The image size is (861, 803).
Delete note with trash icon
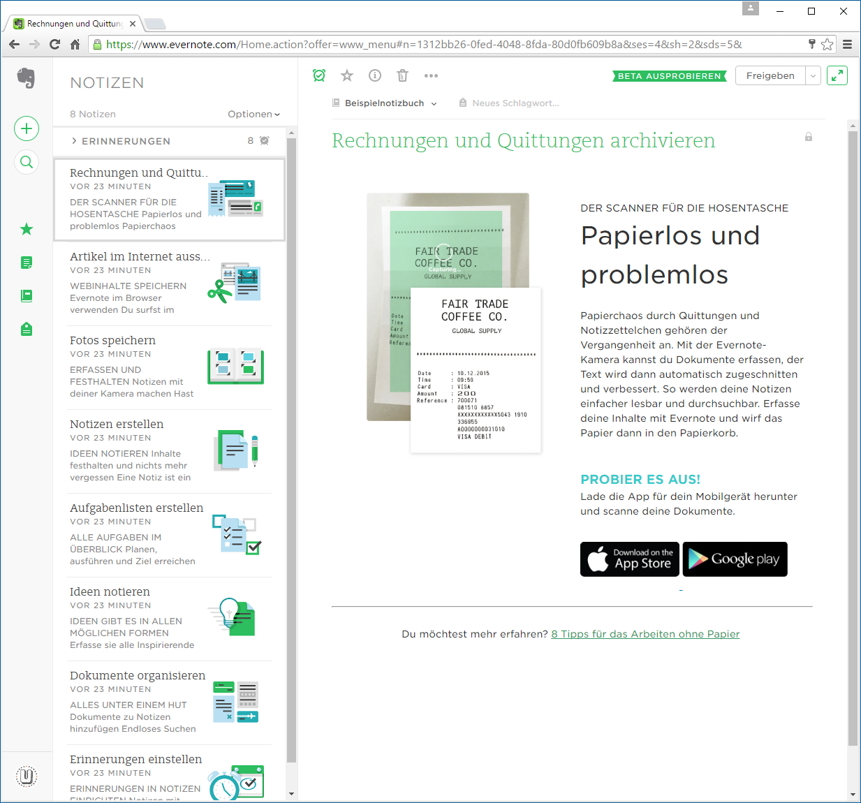tap(402, 75)
